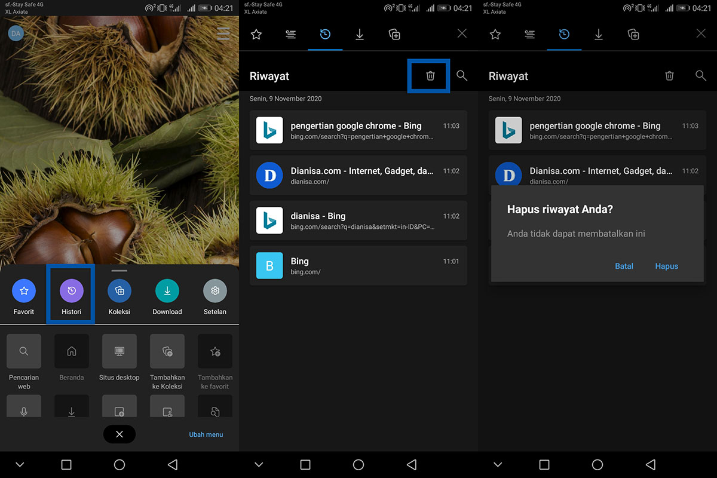Select the Koleksi icon
Screen dimensions: 717x478
point(119,292)
